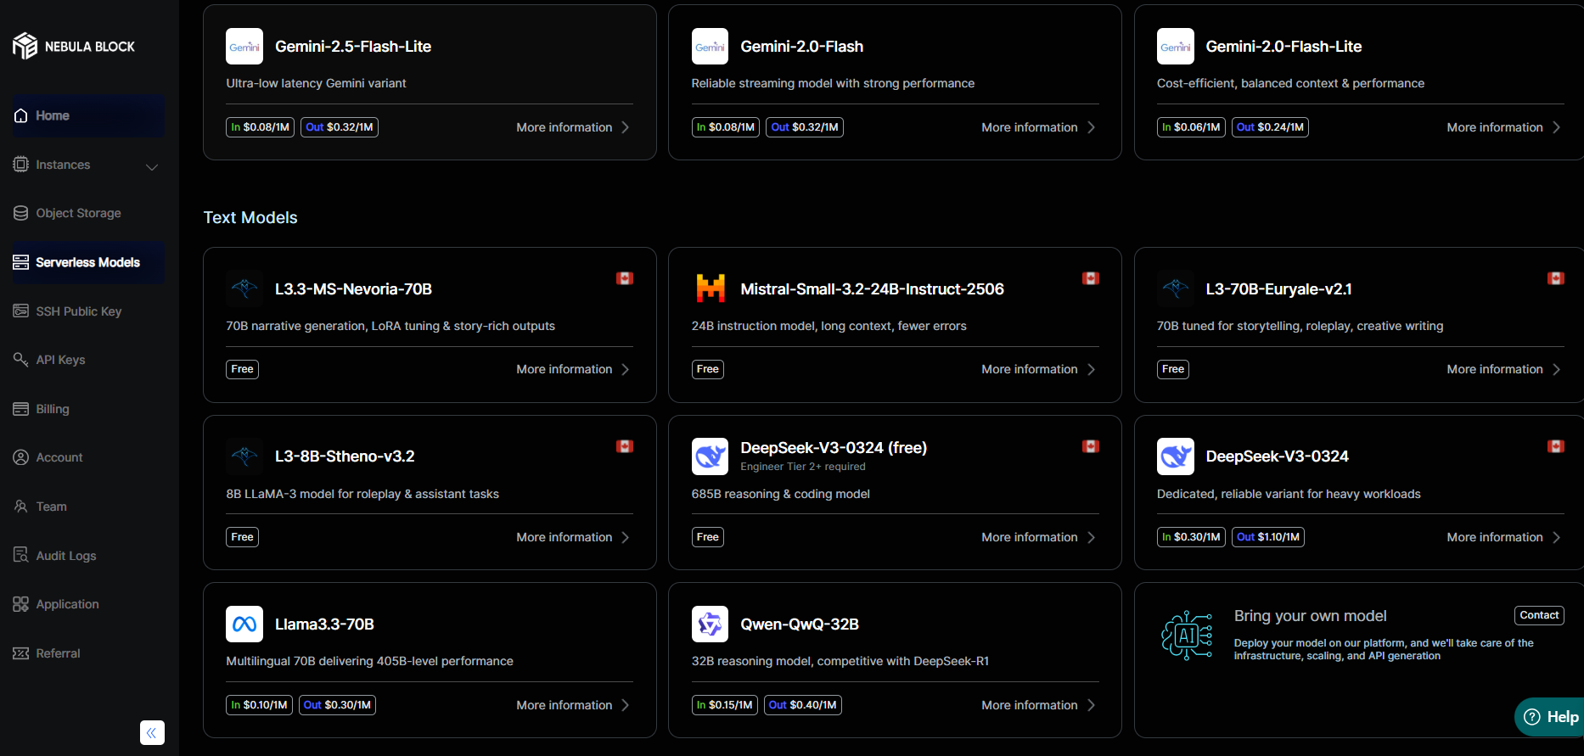Open the API Keys page

[60, 360]
